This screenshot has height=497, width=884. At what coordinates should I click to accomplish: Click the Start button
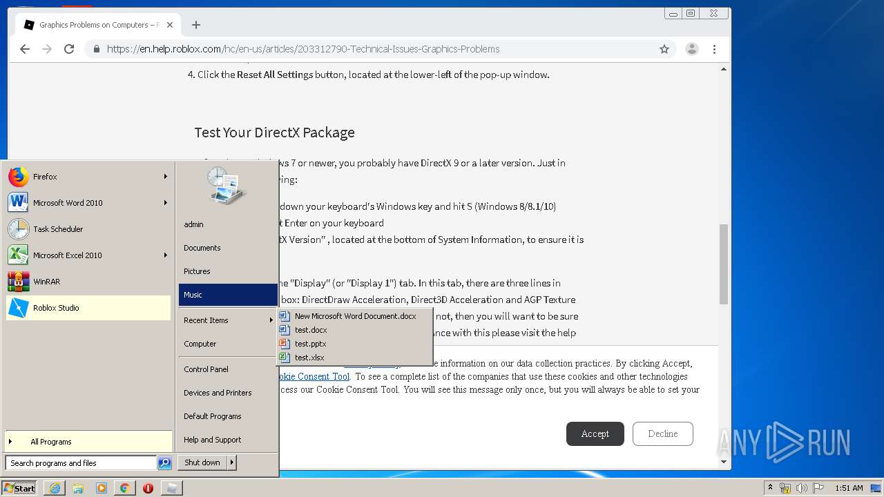20,488
